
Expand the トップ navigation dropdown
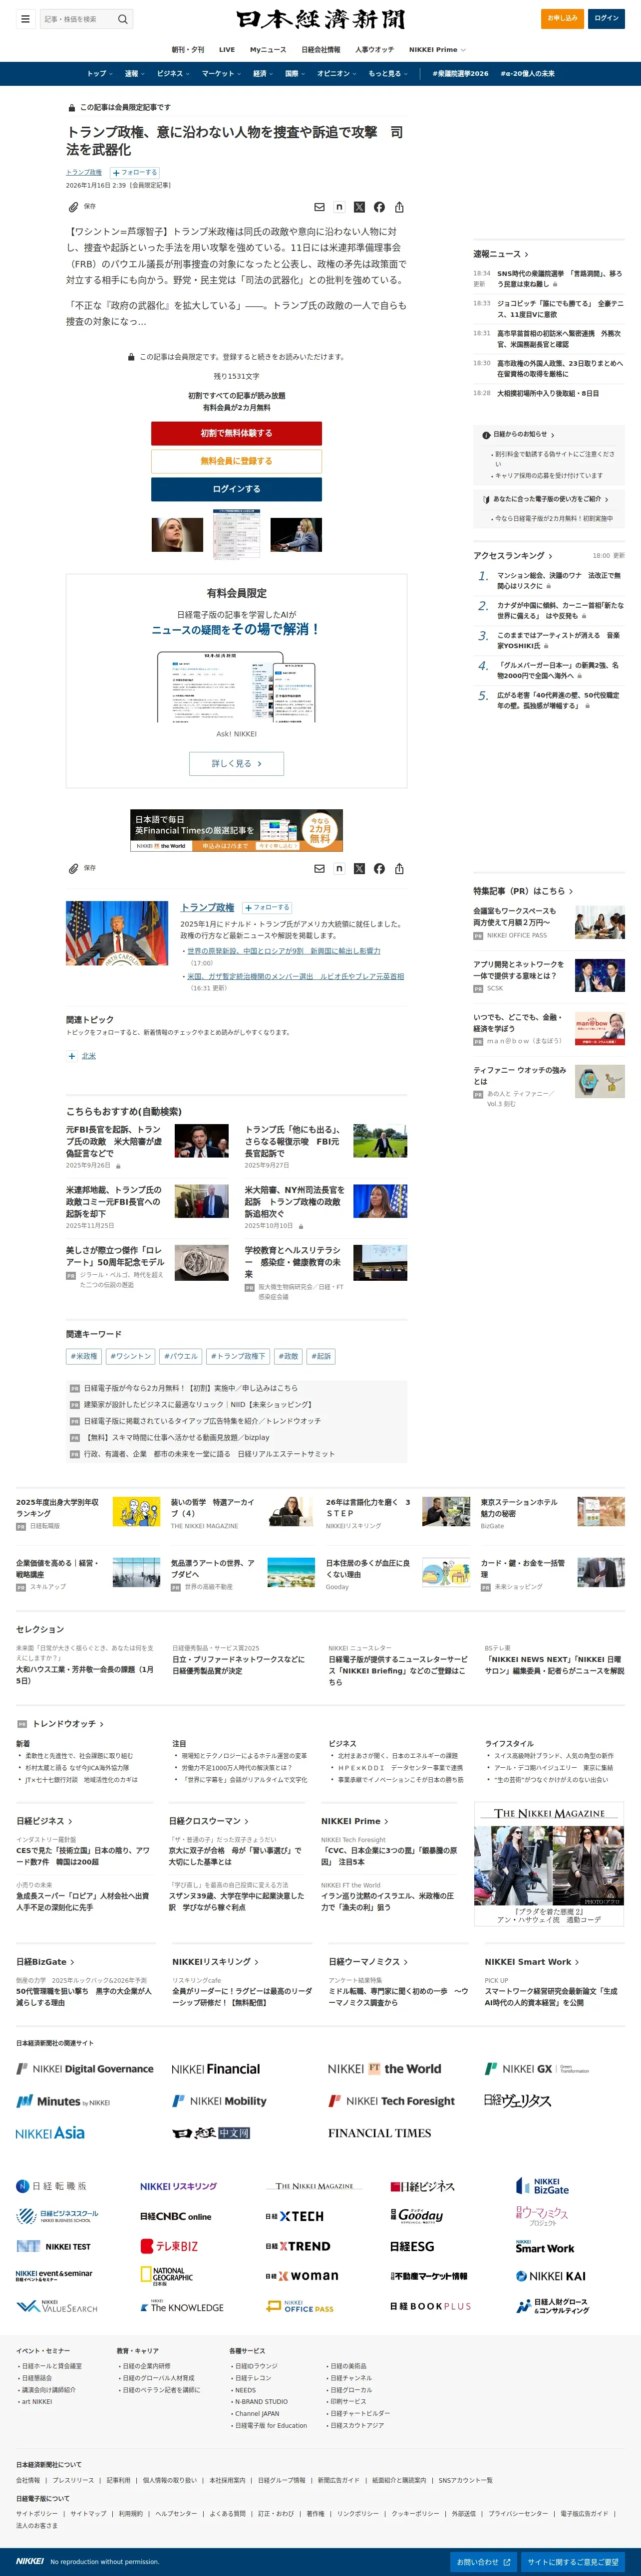pos(99,73)
